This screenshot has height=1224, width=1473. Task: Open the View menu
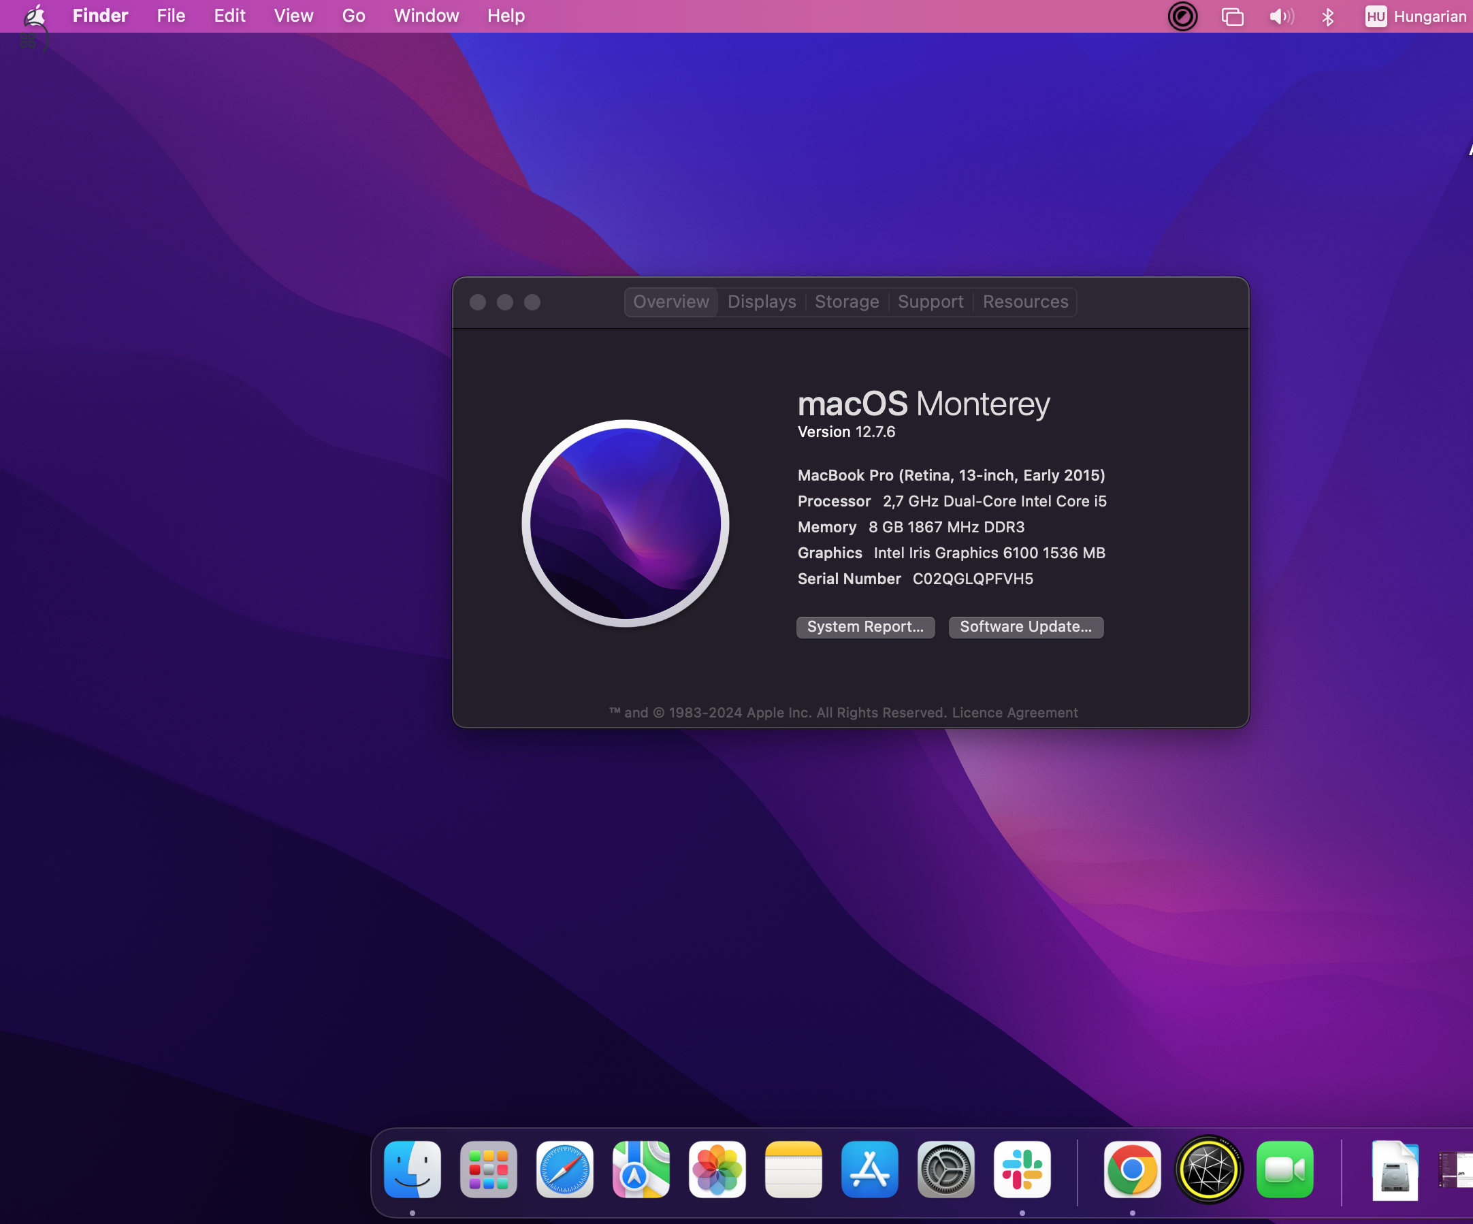click(294, 16)
